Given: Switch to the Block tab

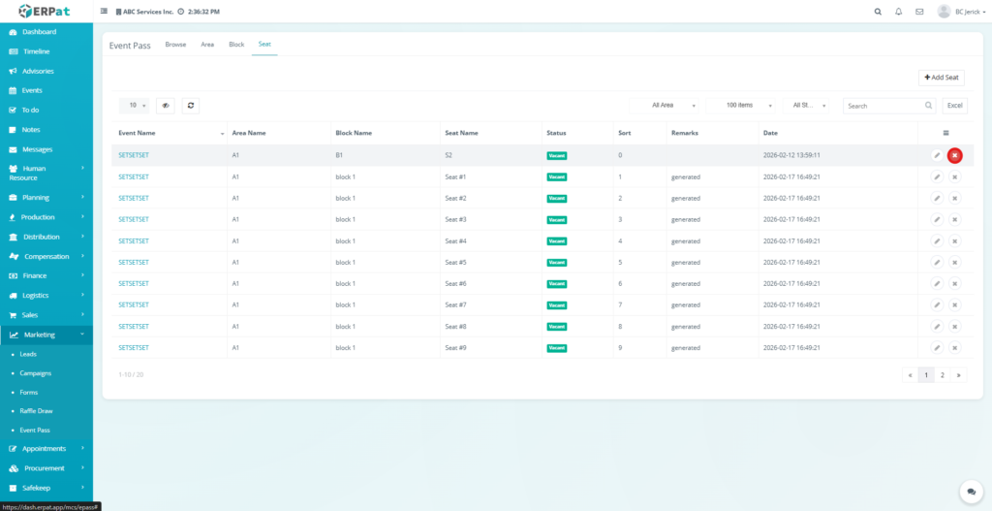Looking at the screenshot, I should coord(236,45).
